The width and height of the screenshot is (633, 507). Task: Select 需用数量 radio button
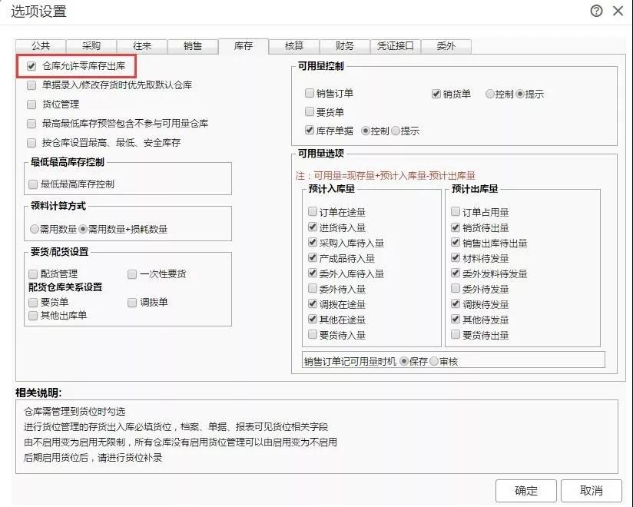pyautogui.click(x=35, y=229)
